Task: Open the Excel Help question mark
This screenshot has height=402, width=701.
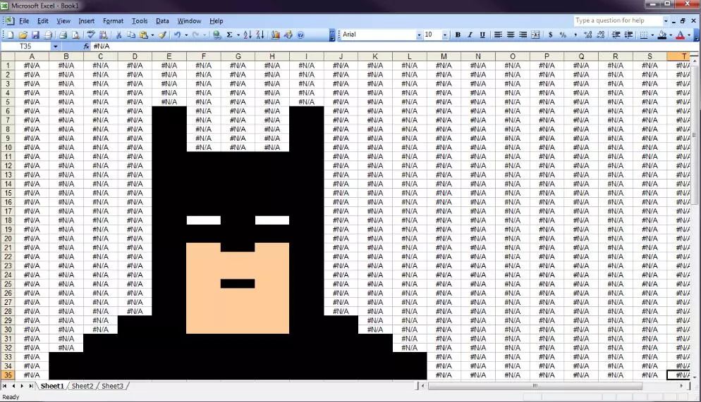Action: [x=300, y=34]
